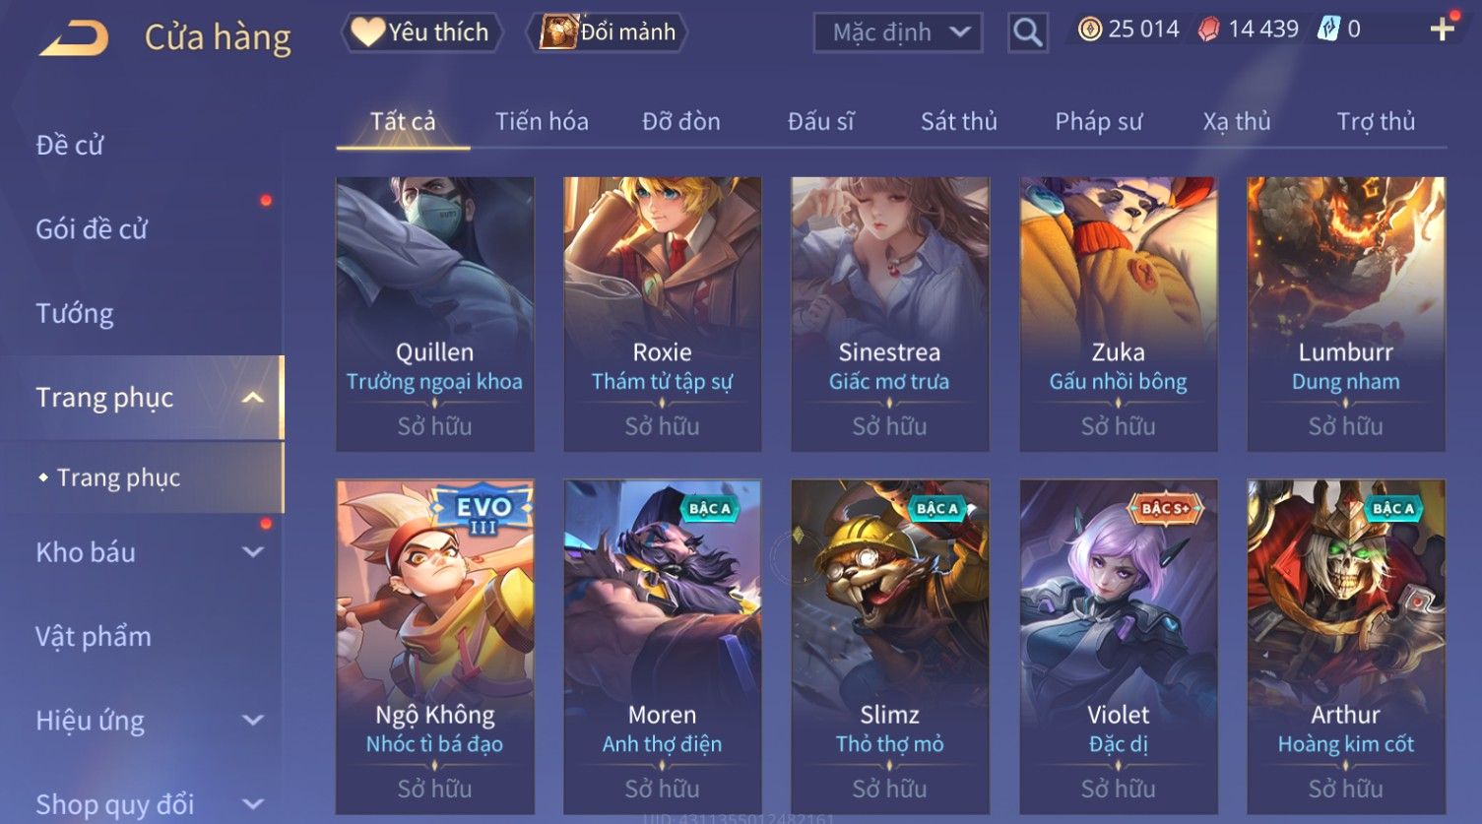
Task: Select the Sinestrea Giấc mơ trưa skin
Action: click(x=890, y=314)
